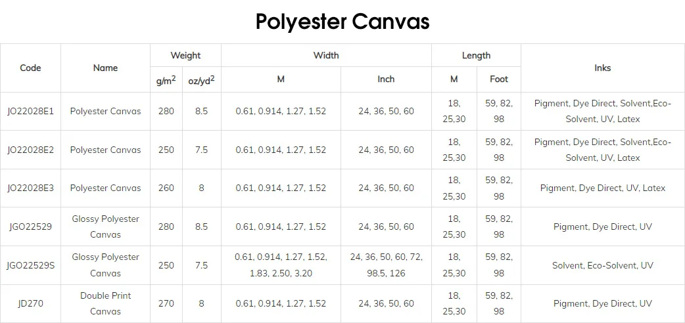The width and height of the screenshot is (685, 323).
Task: Click the Inks column header
Action: (x=602, y=68)
